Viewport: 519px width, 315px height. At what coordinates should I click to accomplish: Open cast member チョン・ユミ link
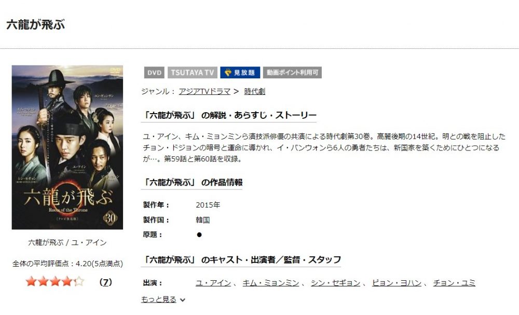pos(454,283)
